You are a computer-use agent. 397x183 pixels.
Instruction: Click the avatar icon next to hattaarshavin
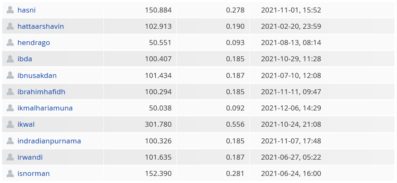click(x=10, y=26)
